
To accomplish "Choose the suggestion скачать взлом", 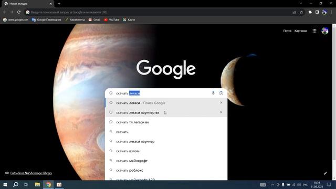I will pyautogui.click(x=166, y=151).
